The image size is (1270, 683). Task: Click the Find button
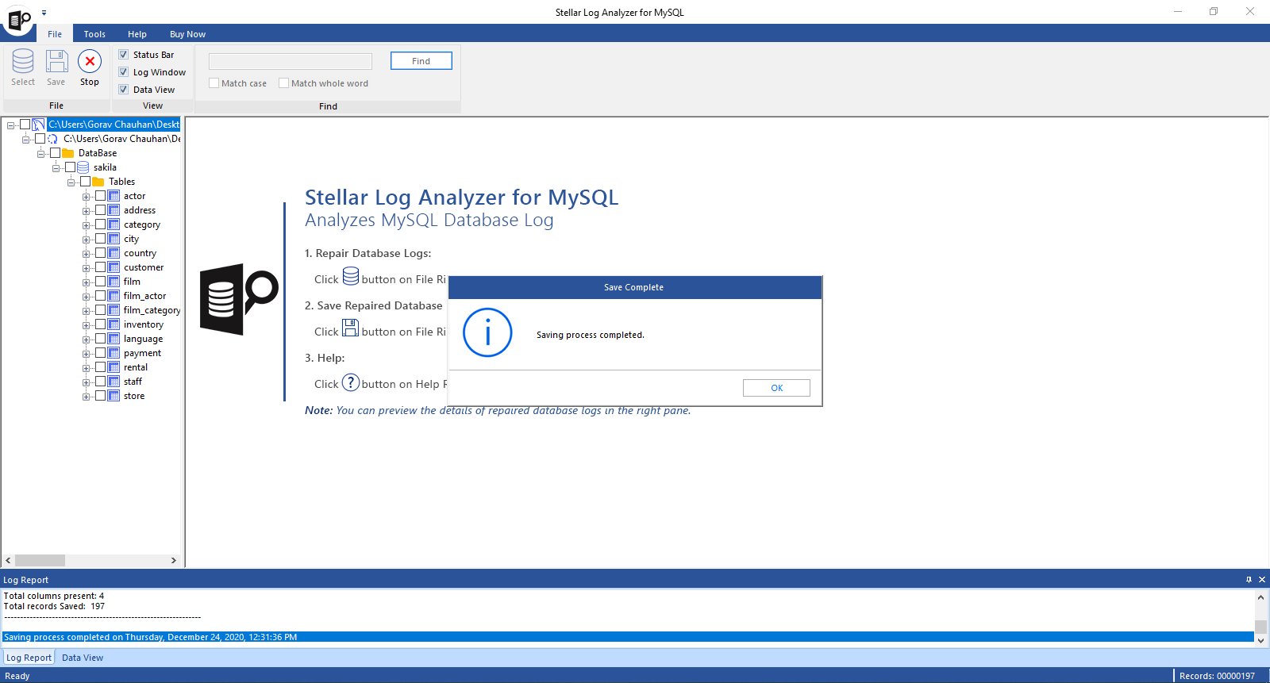(x=421, y=61)
